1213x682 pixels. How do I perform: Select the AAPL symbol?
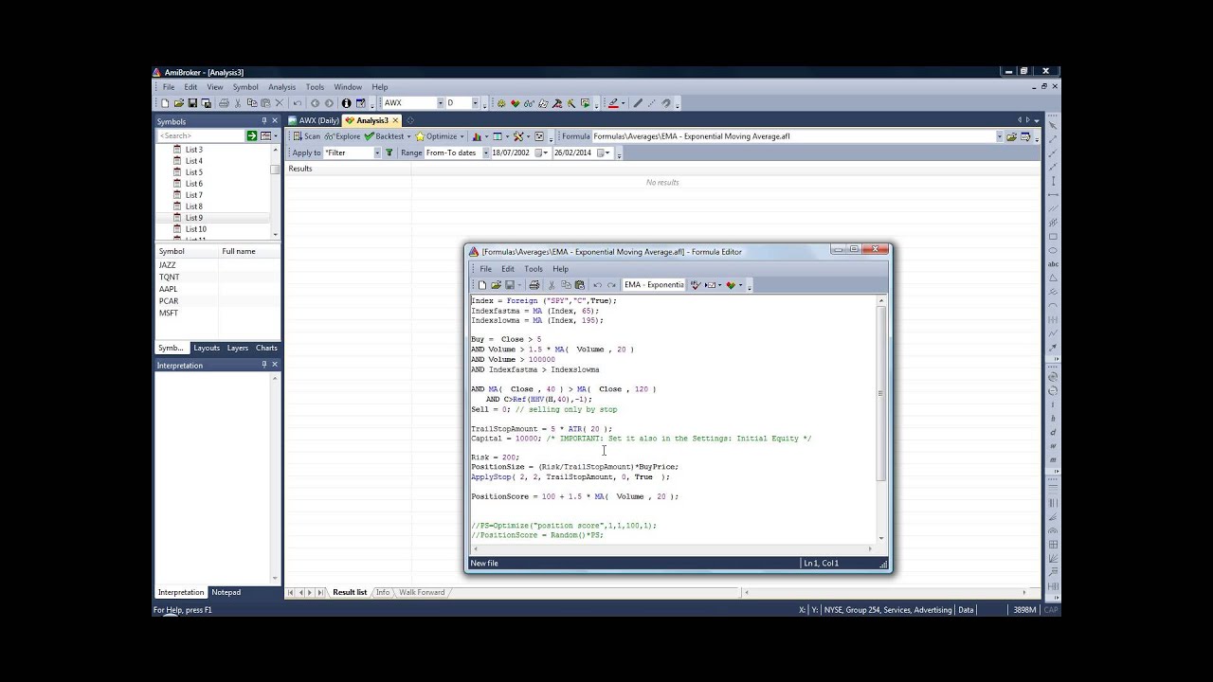[169, 289]
